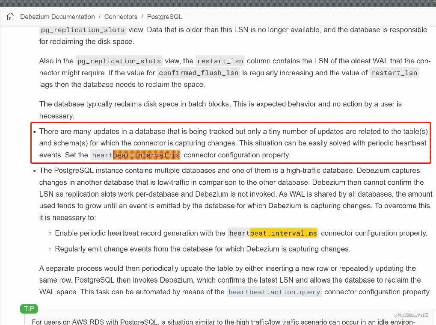This screenshot has height=325, width=436.
Task: Click the restart_lsn code snippet
Action: click(x=220, y=61)
